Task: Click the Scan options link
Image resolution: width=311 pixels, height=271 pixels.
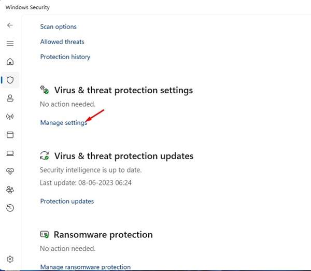Action: [58, 27]
